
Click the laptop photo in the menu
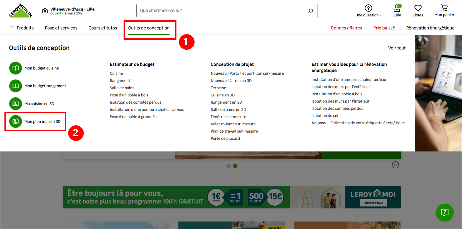(x=438, y=93)
